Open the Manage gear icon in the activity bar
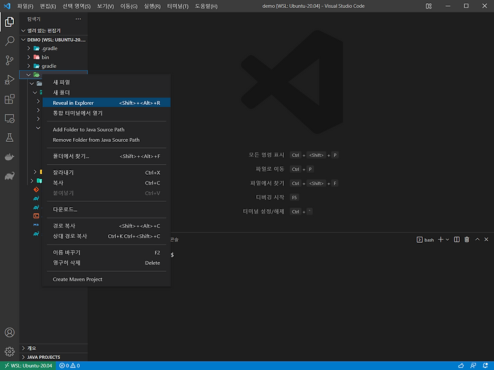494x370 pixels. tap(9, 352)
